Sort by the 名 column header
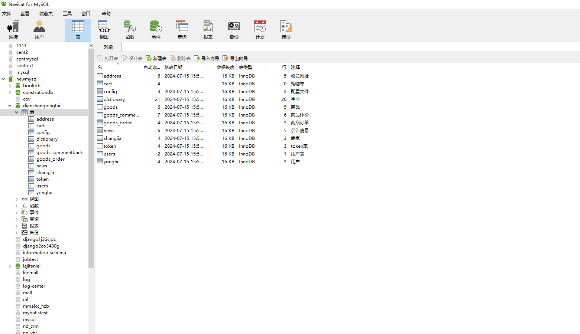This screenshot has width=580, height=334. [x=118, y=67]
